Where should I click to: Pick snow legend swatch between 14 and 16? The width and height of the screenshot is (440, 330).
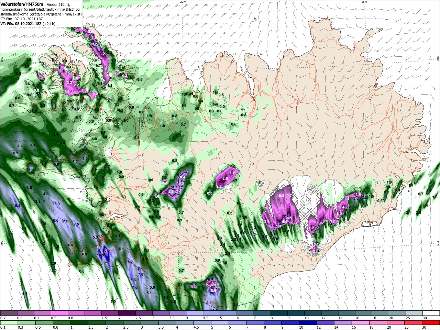347,313
